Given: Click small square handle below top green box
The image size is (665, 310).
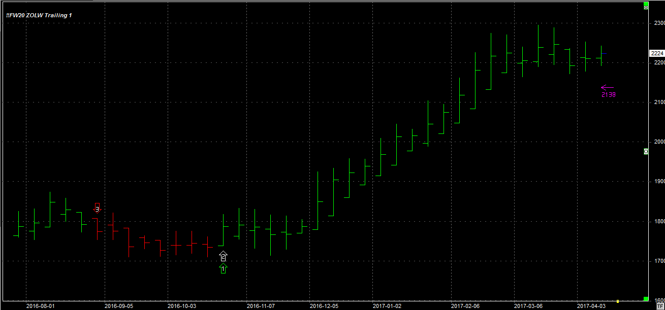Looking at the screenshot, I should pyautogui.click(x=646, y=8).
